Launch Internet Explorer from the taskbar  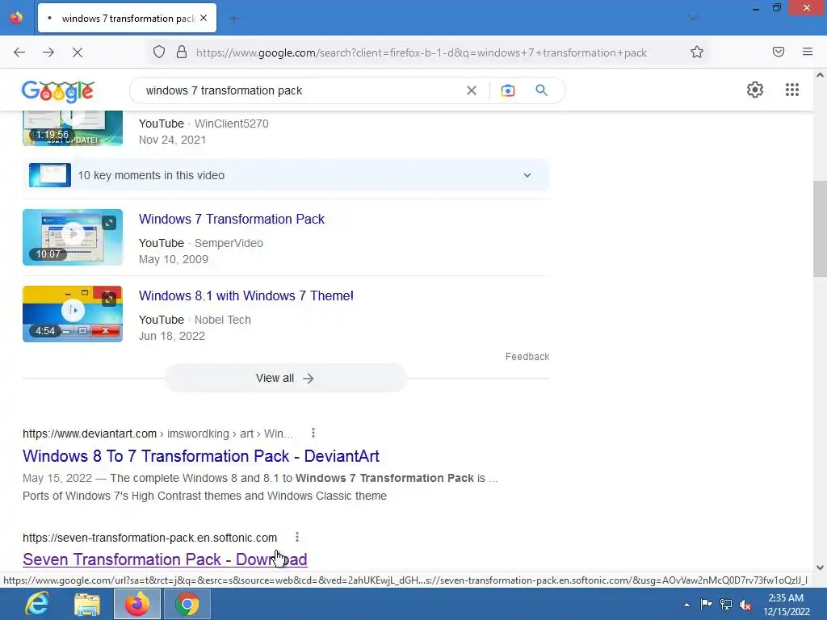[37, 604]
